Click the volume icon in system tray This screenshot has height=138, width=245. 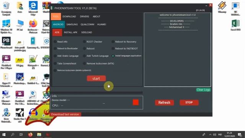[x=215, y=135]
